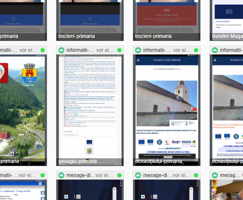Screen dimensions: 243x200
Task: Click the Android icon on the rightmost mesag card
Action: point(215,175)
